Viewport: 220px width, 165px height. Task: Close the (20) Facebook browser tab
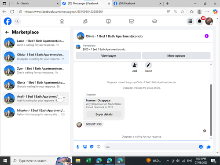[x=160, y=4]
